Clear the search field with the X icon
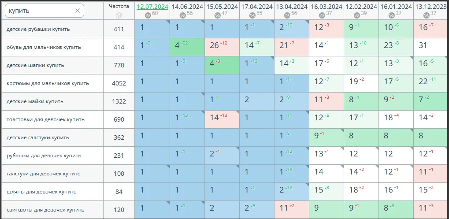This screenshot has width=449, height=219. tap(78, 11)
